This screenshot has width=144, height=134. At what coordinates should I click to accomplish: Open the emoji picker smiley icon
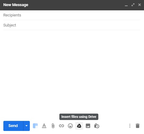(x=70, y=126)
